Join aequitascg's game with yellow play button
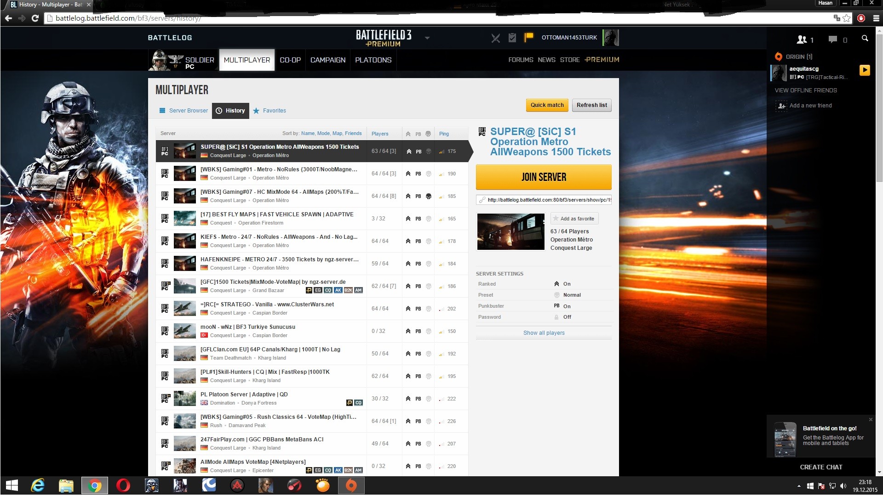This screenshot has height=496, width=883. coord(865,70)
